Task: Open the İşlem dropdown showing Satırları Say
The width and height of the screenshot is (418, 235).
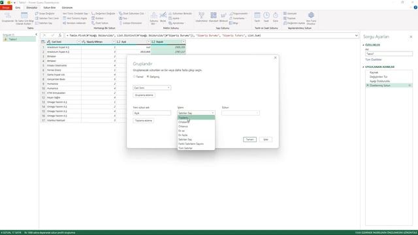Action: click(196, 113)
